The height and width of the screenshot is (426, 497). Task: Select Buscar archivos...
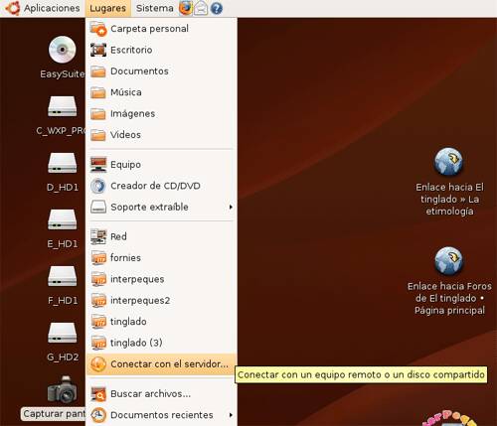point(161,394)
